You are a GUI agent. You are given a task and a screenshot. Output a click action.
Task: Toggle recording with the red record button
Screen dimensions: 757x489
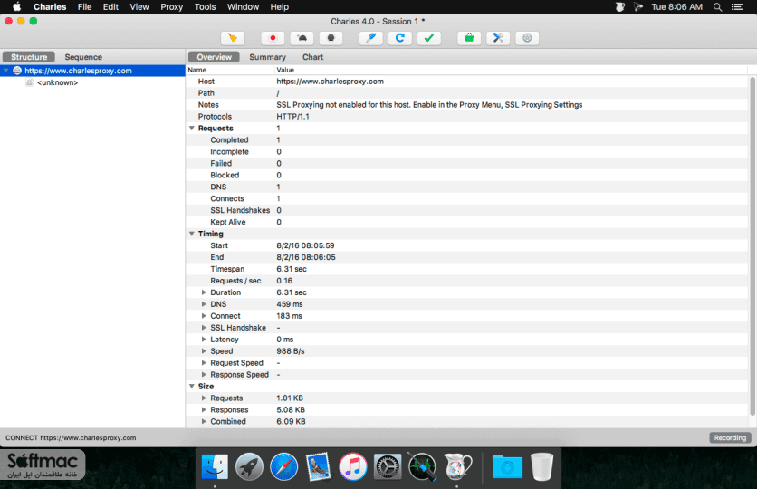(273, 38)
